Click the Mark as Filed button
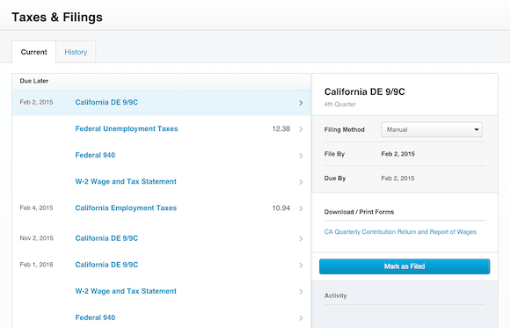 tap(404, 266)
